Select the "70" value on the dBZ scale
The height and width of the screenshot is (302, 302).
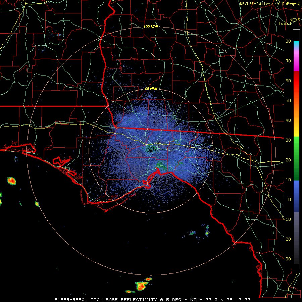(x=288, y=61)
